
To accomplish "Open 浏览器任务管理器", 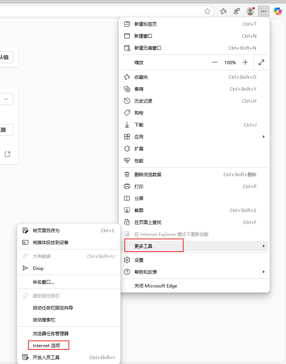I will click(69, 334).
